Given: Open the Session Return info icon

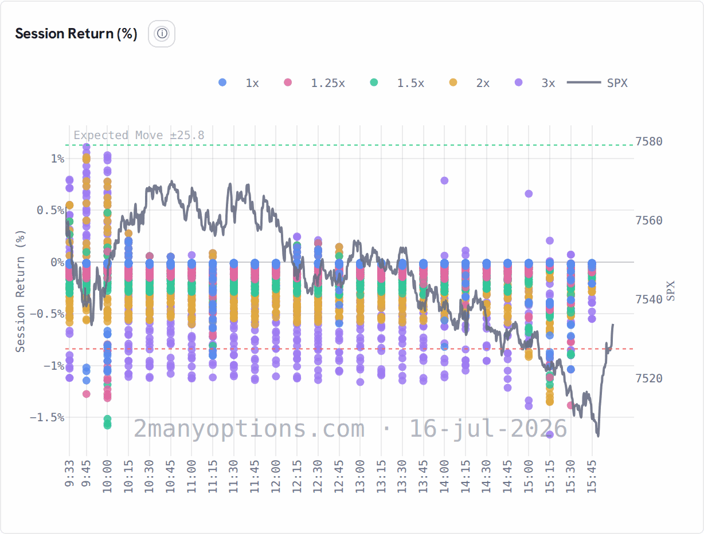Looking at the screenshot, I should click(x=162, y=34).
